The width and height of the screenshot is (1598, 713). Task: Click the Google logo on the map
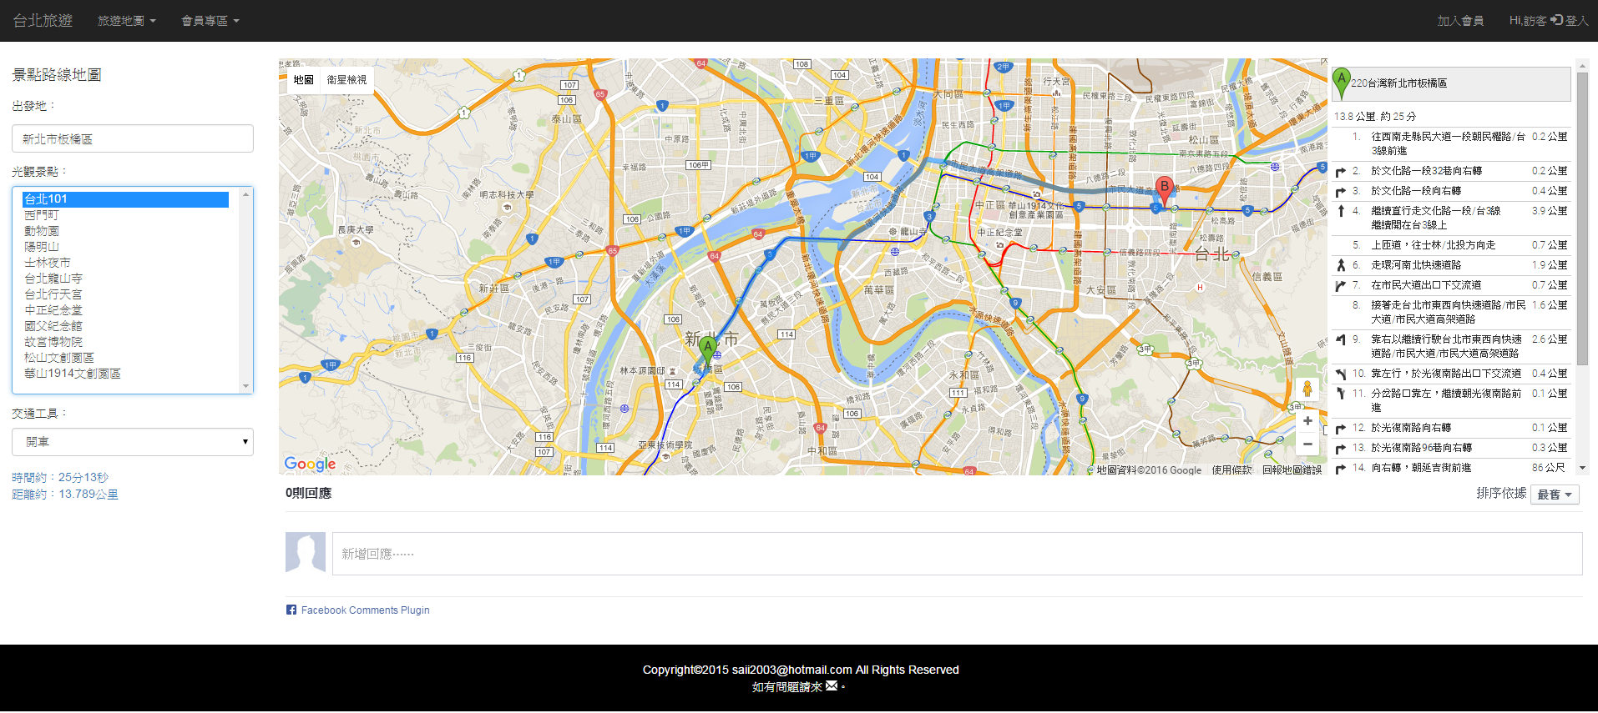[310, 464]
